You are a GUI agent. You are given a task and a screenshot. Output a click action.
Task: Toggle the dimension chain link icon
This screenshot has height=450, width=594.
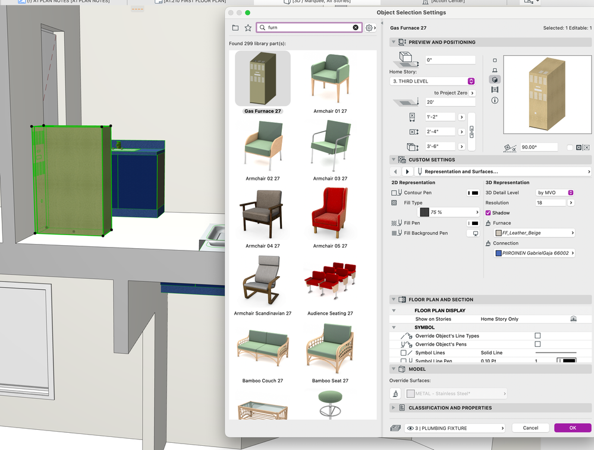click(472, 132)
